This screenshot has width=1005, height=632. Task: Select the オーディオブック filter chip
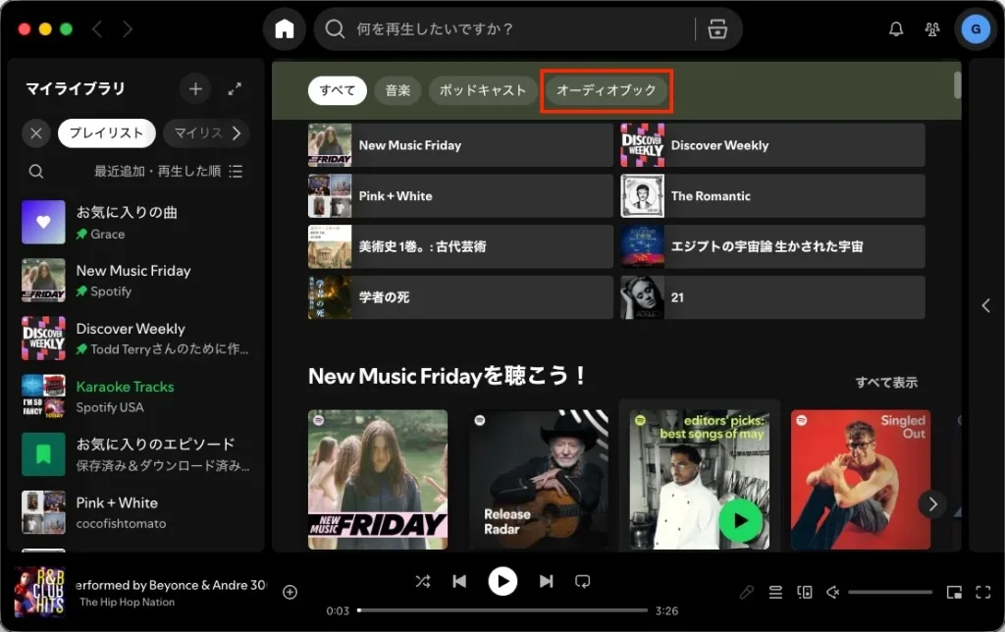point(607,90)
